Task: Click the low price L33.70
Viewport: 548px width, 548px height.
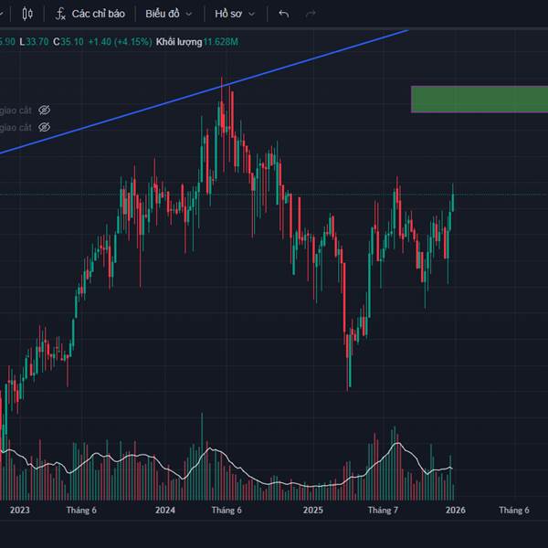Action: click(x=34, y=42)
